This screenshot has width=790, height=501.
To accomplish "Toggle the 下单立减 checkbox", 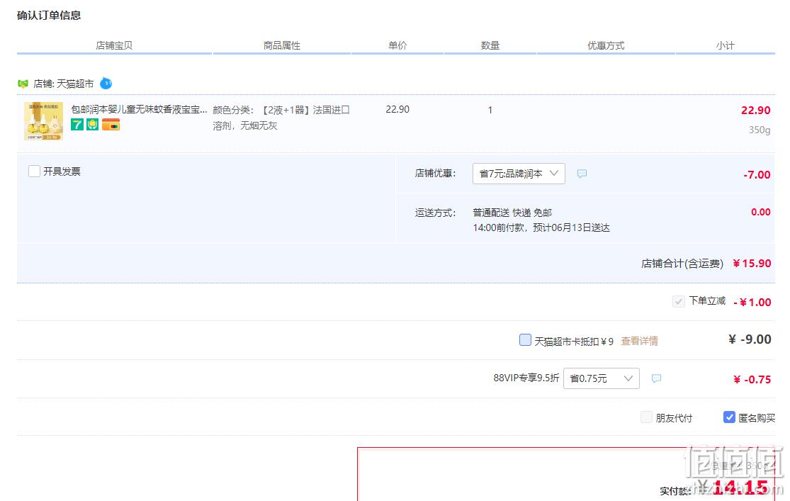I will point(678,301).
